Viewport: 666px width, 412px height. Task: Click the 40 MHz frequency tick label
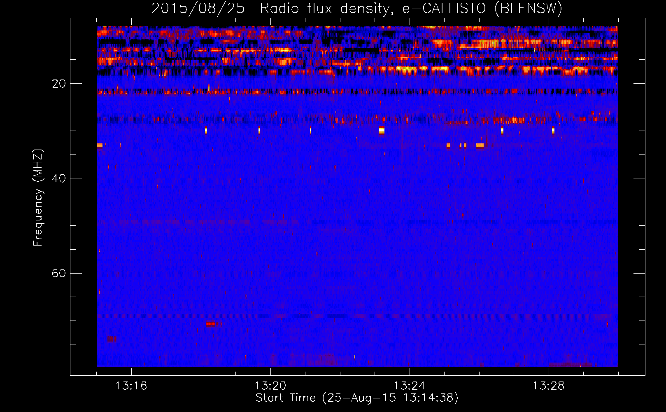pos(58,178)
